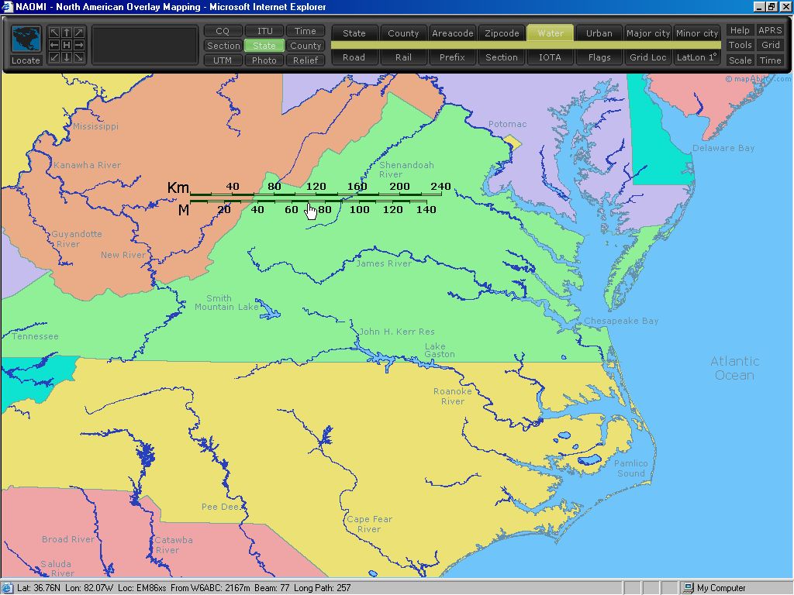Viewport: 794px width, 595px height.
Task: Click the Kanawha River label
Action: 87,165
